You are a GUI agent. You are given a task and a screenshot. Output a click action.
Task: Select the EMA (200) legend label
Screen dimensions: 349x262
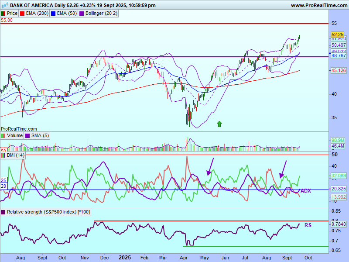[37, 14]
